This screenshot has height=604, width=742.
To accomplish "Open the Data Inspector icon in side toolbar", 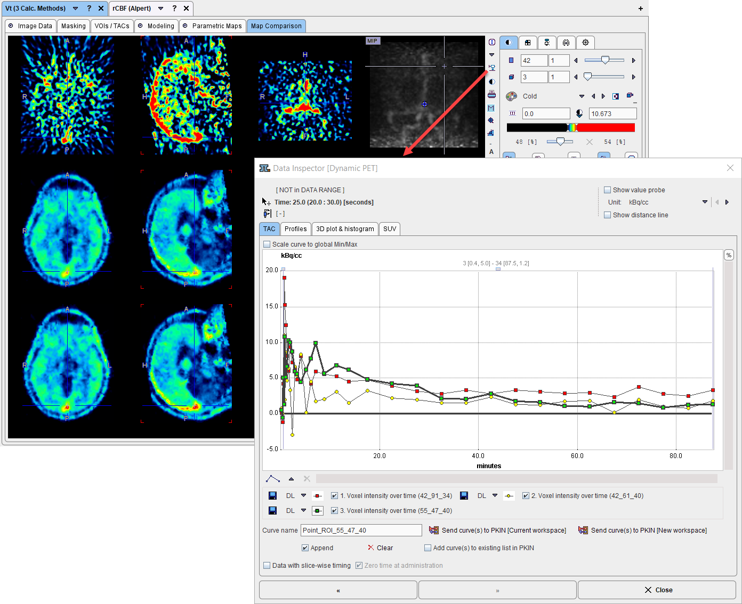I will pos(491,68).
